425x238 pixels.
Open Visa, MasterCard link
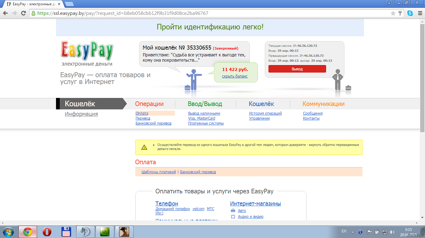click(x=202, y=118)
